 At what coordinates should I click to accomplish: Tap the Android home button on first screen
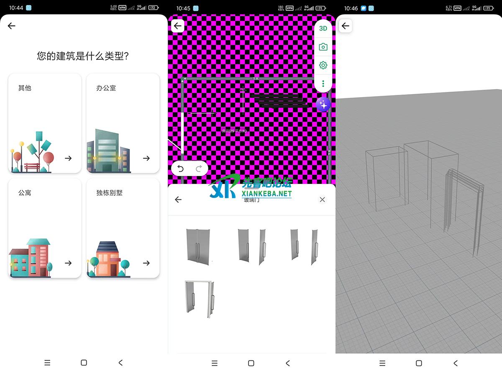click(84, 363)
